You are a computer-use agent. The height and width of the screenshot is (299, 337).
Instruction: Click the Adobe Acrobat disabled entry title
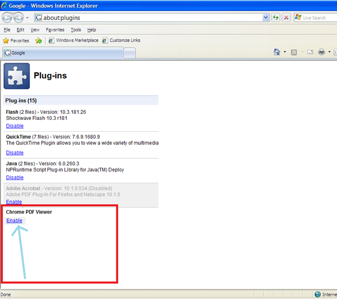click(59, 188)
